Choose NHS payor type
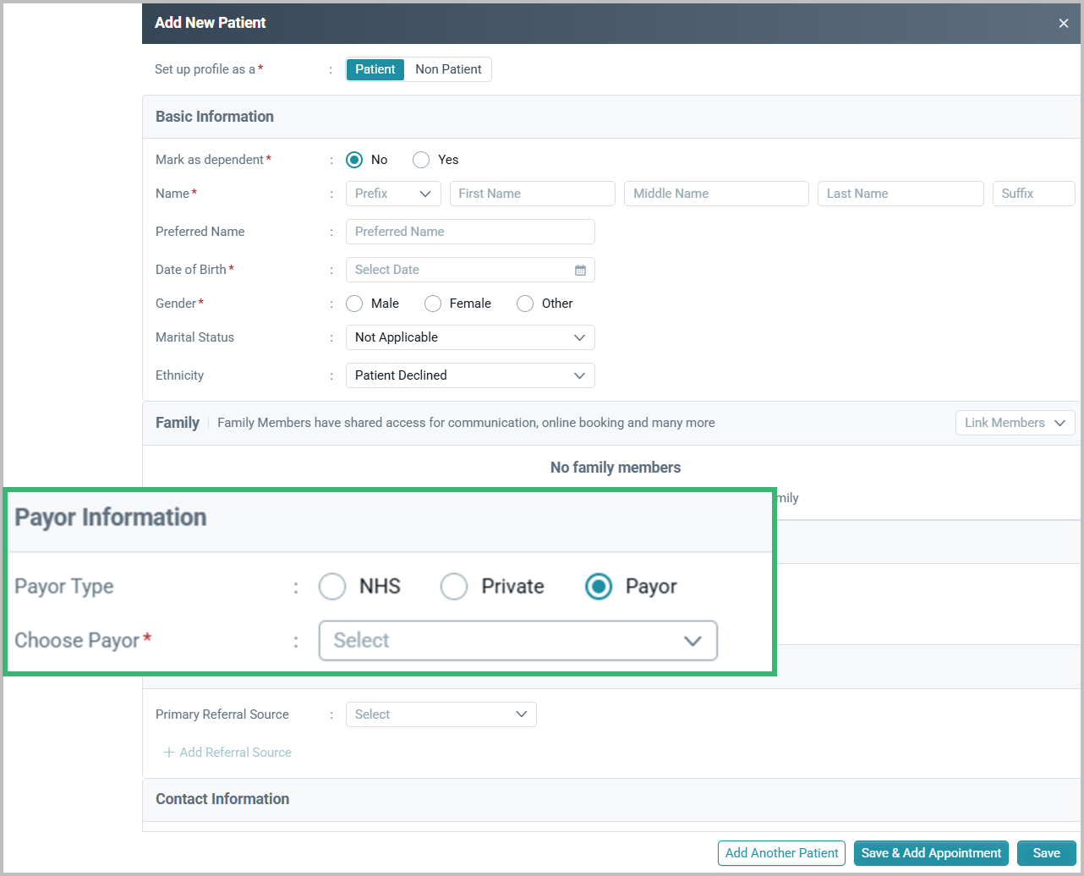Image resolution: width=1084 pixels, height=876 pixels. click(x=332, y=586)
